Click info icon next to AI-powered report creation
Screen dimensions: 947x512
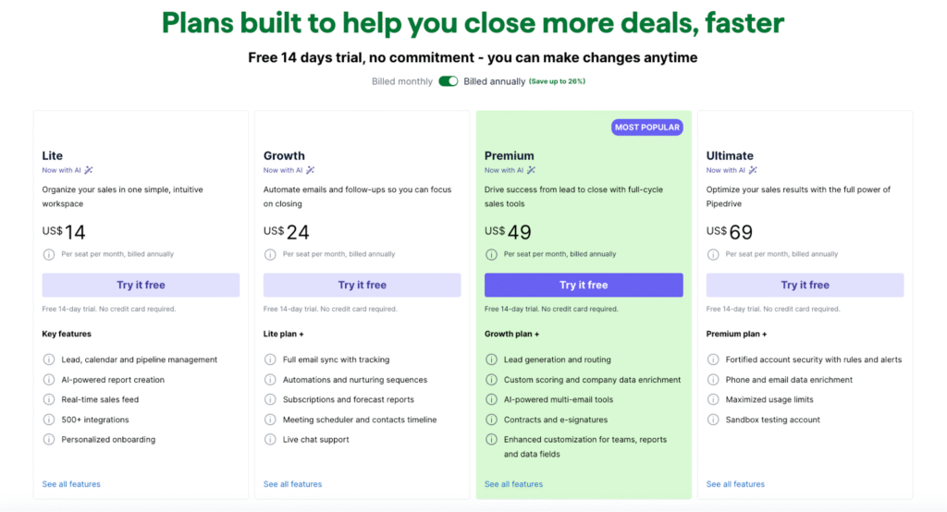49,380
